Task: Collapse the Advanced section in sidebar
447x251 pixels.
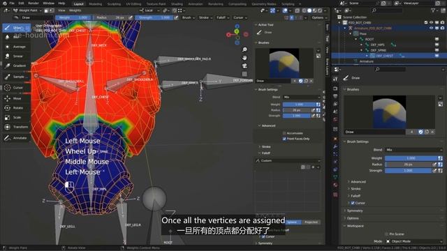Action: point(268,125)
